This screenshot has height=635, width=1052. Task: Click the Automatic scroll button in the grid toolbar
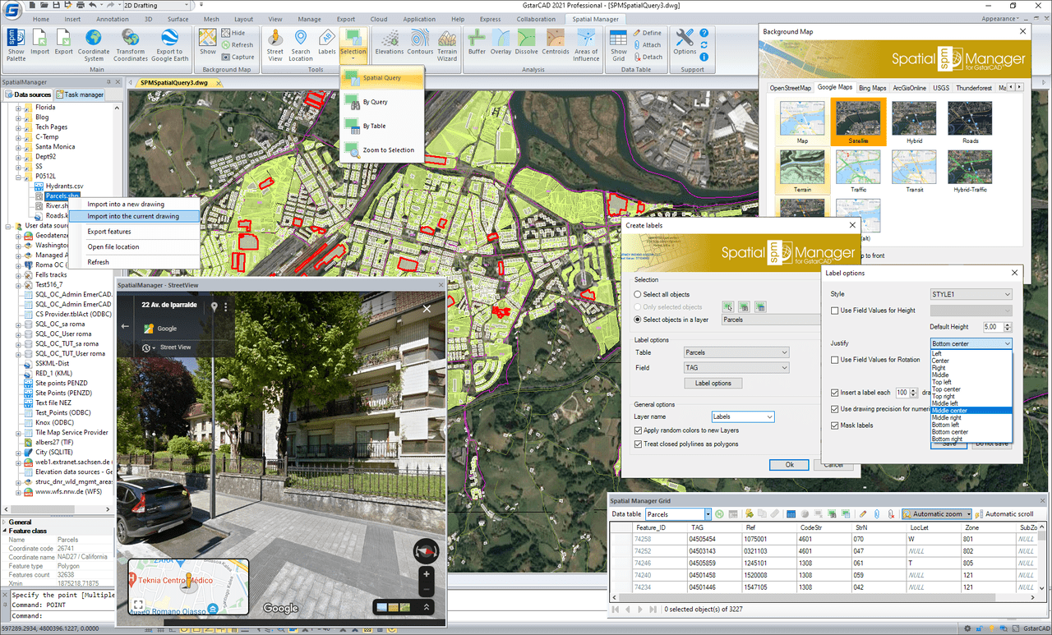[1004, 514]
